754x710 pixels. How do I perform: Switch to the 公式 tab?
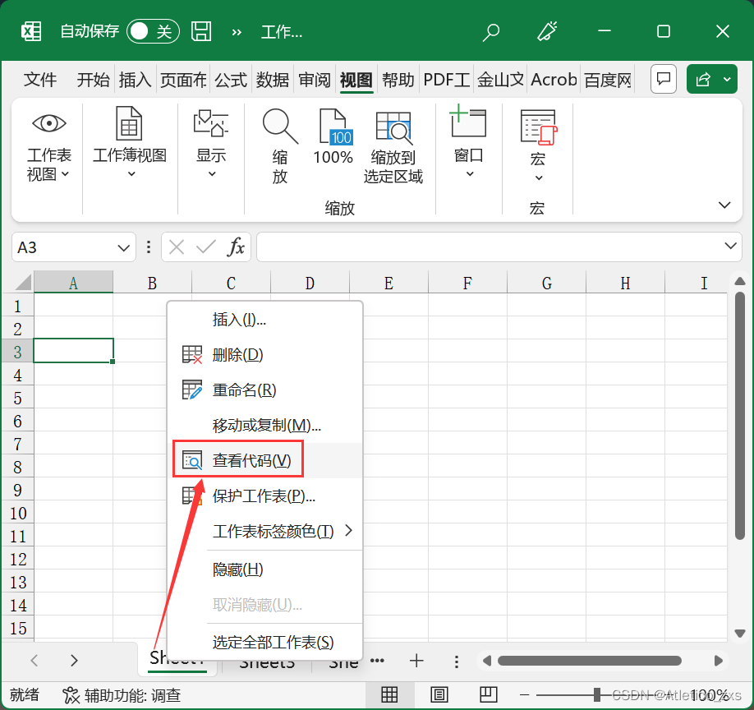coord(231,80)
